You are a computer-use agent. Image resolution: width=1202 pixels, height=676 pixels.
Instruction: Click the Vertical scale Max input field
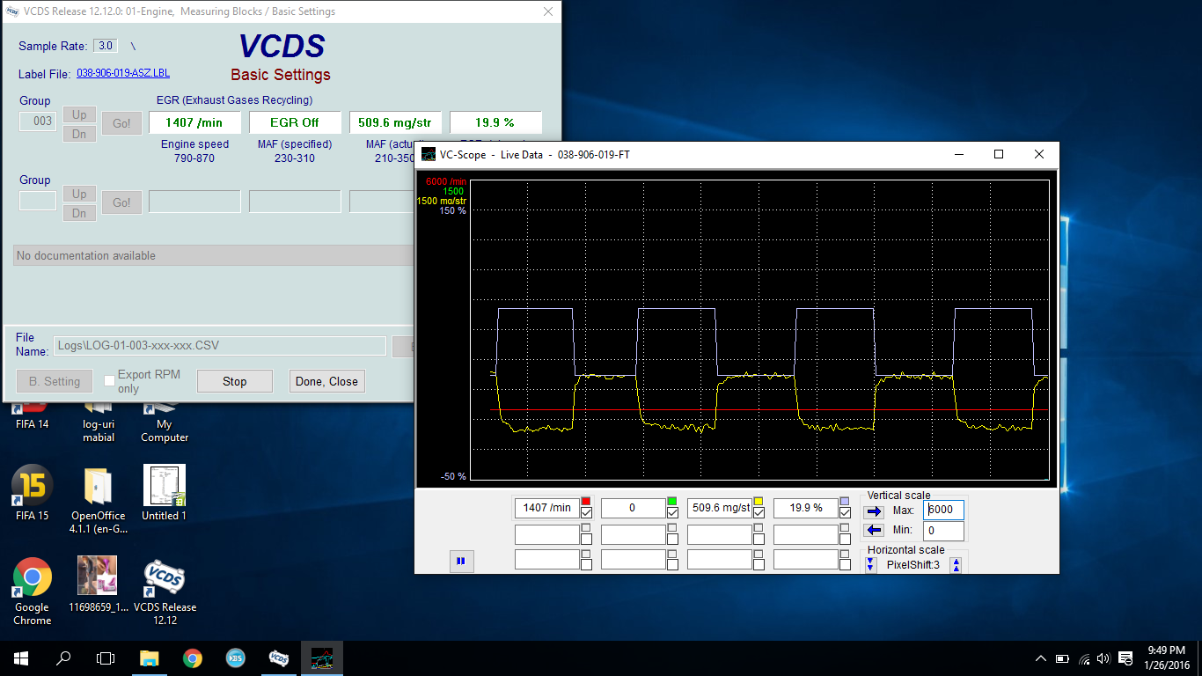(x=943, y=511)
